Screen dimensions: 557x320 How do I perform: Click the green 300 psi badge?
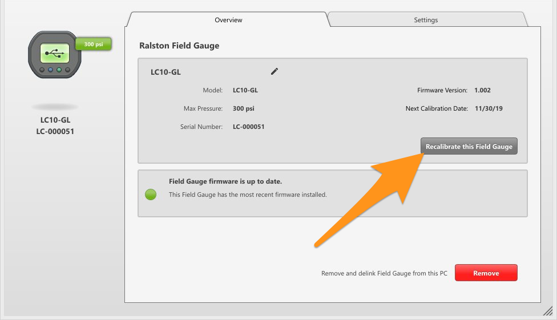click(x=94, y=44)
